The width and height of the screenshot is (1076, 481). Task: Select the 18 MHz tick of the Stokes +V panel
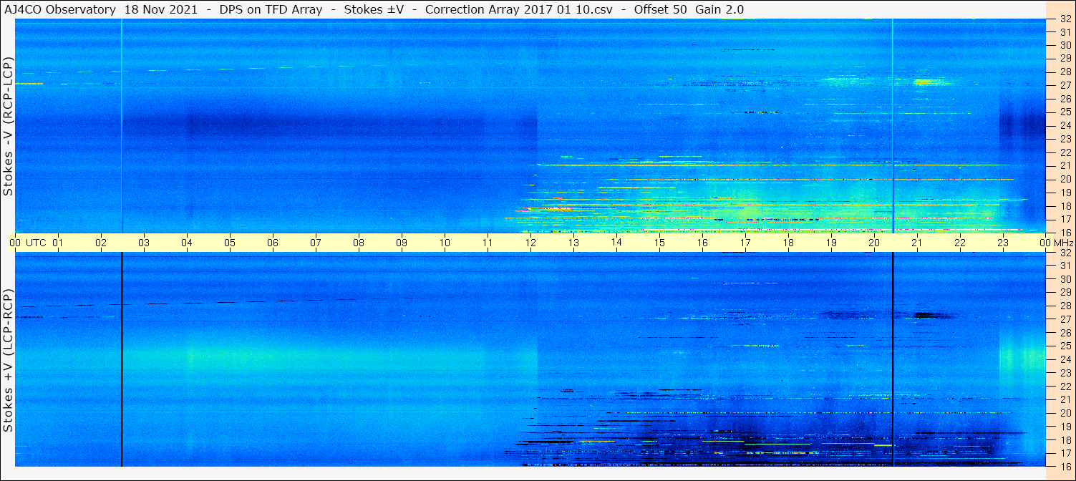(x=1065, y=439)
